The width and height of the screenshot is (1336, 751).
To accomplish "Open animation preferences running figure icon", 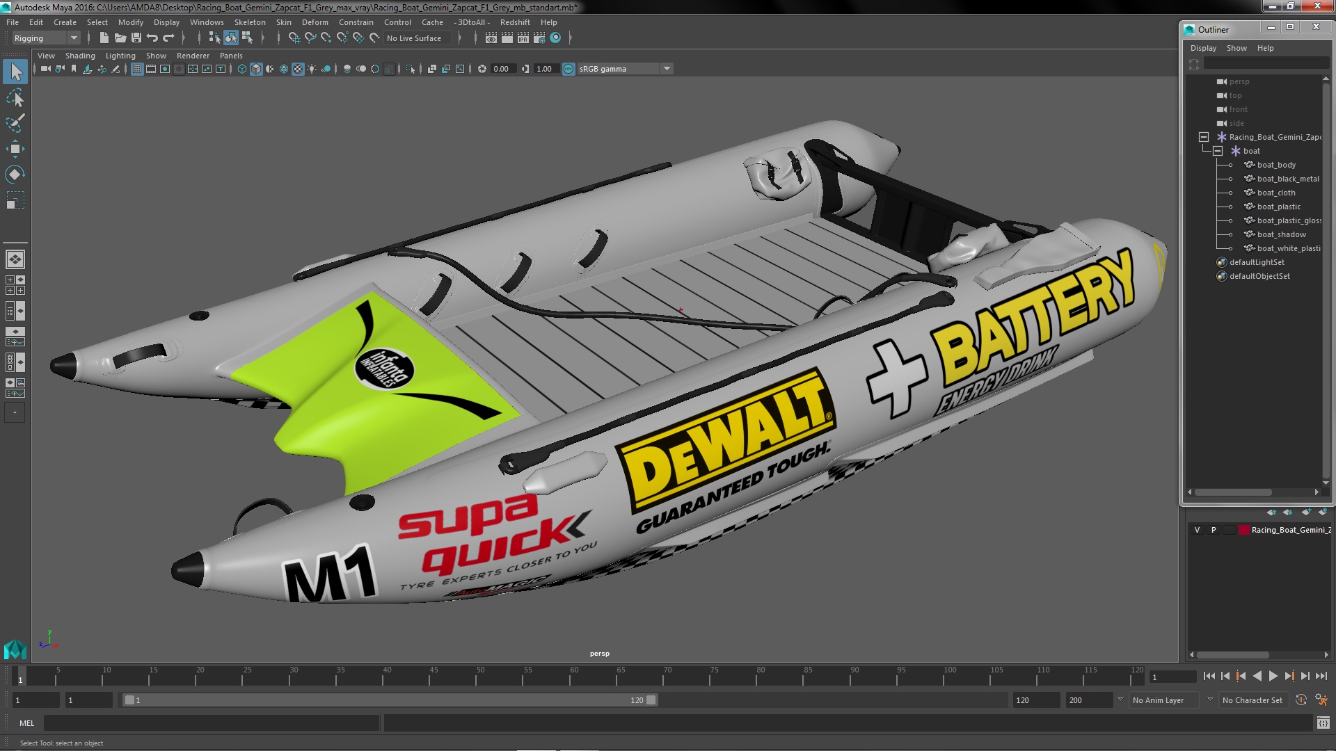I will [x=1321, y=700].
